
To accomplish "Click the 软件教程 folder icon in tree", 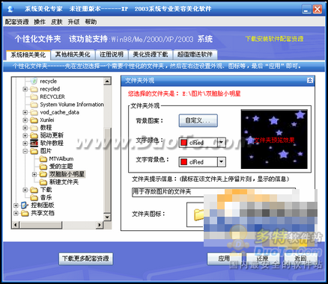I will tap(34, 143).
